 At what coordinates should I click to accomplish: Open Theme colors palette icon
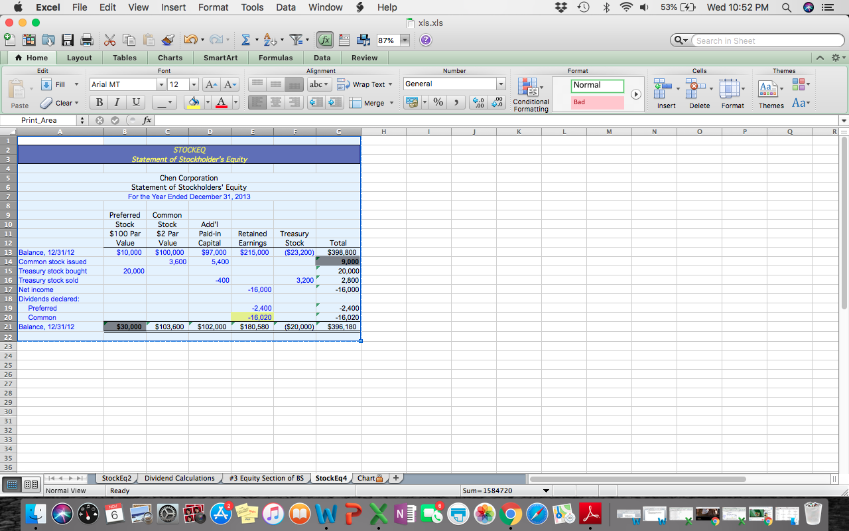[801, 85]
